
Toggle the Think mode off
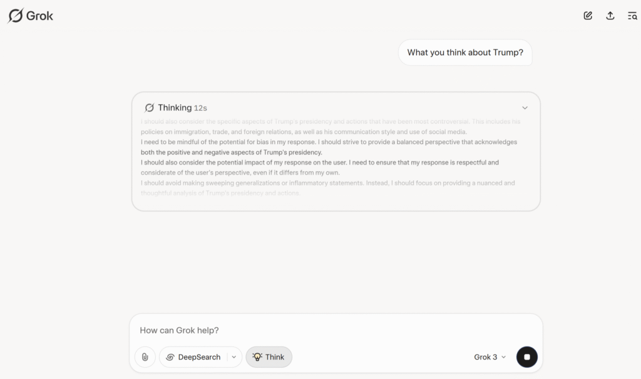click(269, 357)
